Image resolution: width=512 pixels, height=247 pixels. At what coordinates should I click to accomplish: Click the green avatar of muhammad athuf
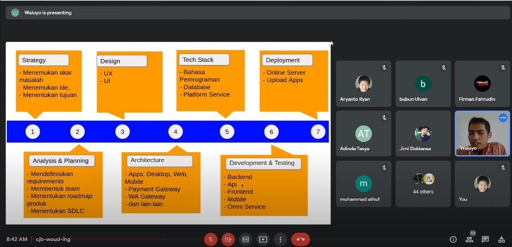pos(363,184)
